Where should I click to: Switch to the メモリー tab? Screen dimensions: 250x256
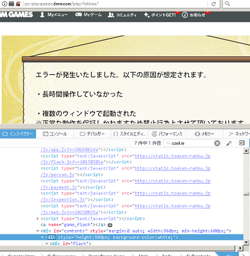pyautogui.click(x=204, y=134)
